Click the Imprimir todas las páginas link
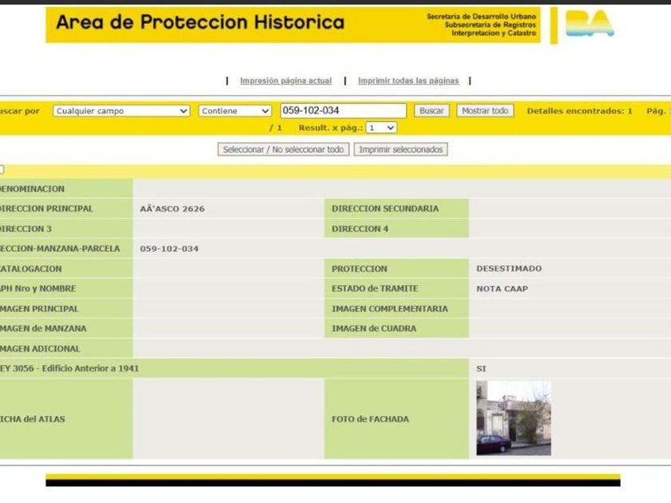Image resolution: width=671 pixels, height=503 pixels. (408, 81)
